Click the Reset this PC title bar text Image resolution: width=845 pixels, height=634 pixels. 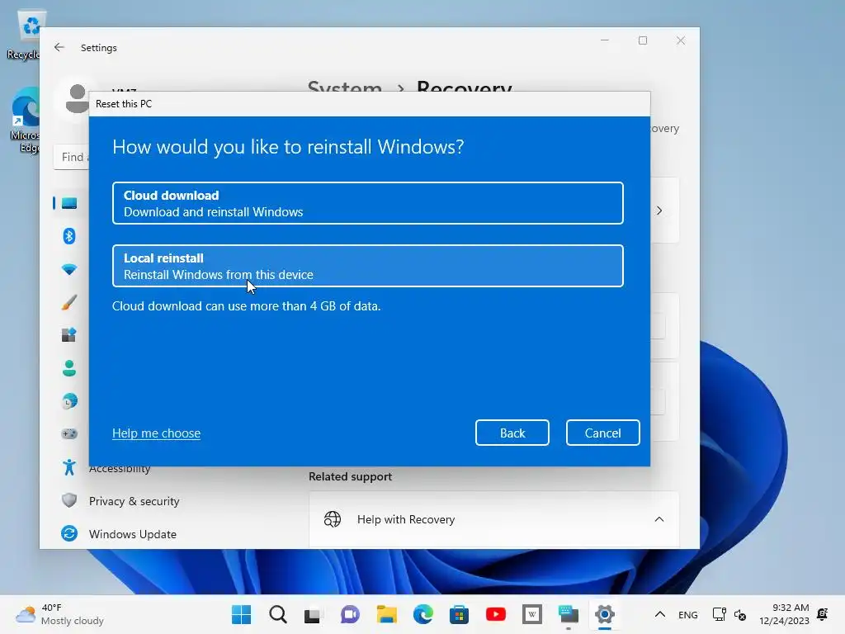point(124,103)
